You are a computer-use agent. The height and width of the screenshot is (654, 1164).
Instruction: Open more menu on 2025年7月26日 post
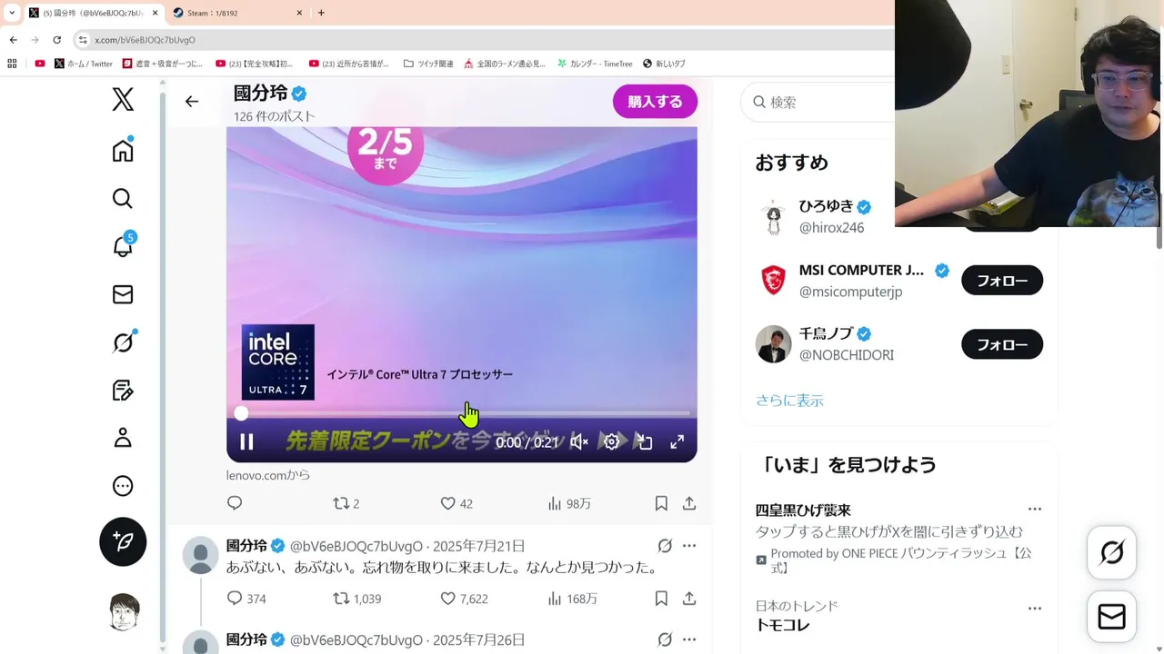pyautogui.click(x=689, y=639)
